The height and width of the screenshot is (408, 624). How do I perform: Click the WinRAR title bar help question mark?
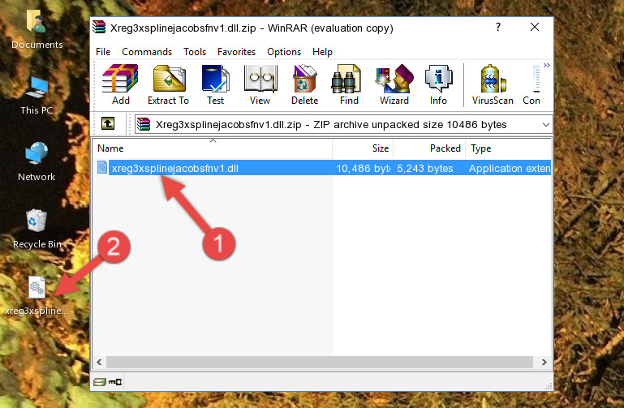(x=498, y=27)
